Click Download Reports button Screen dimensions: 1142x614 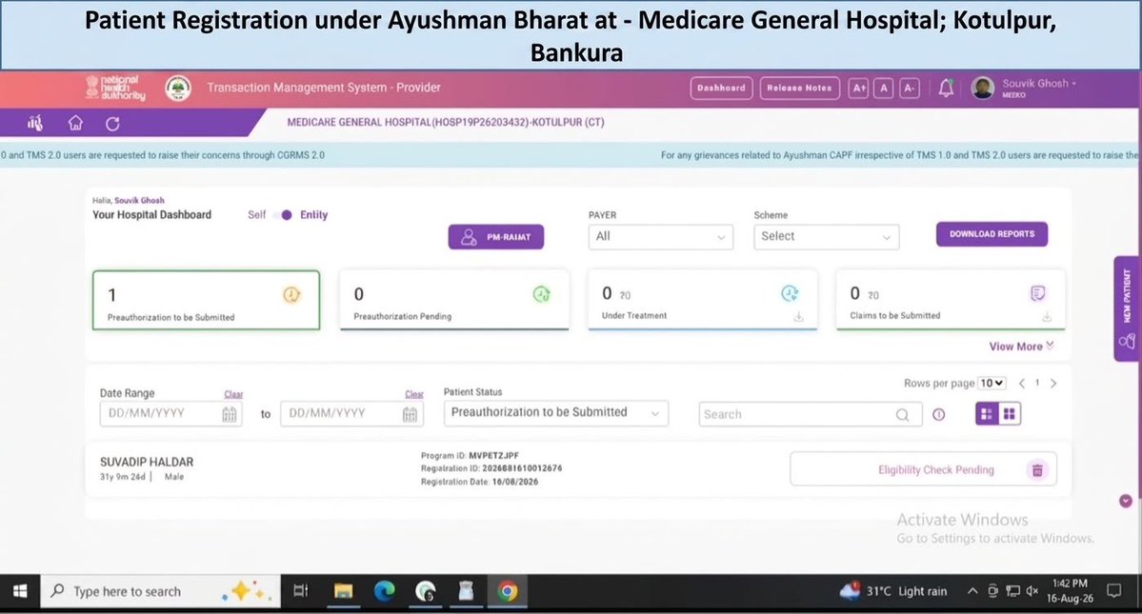tap(992, 234)
